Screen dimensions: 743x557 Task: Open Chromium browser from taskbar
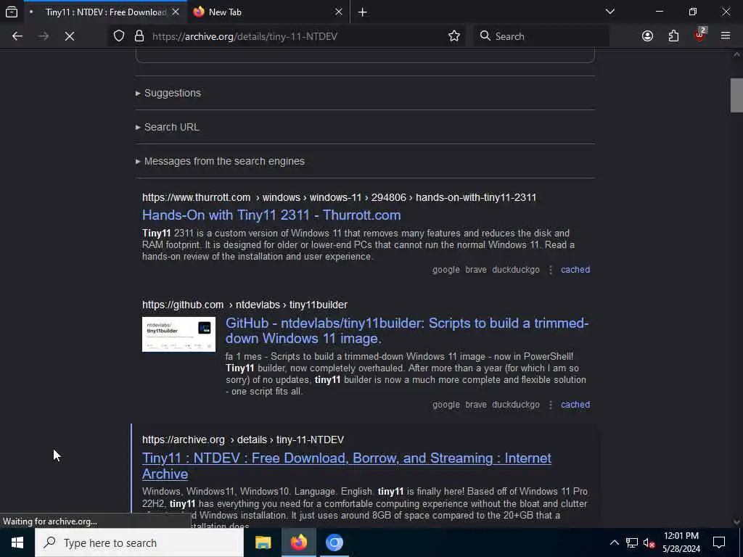pos(334,542)
